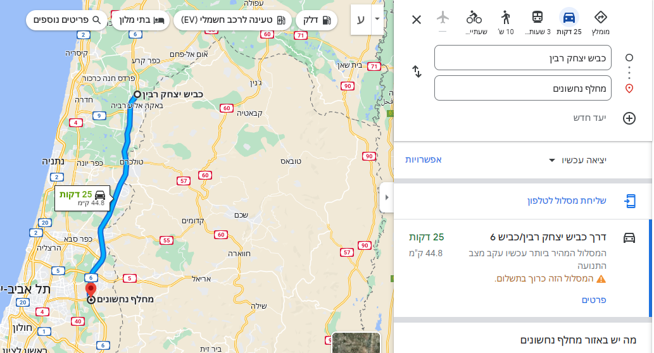
Task: Click the add destination plus icon
Action: click(x=629, y=118)
